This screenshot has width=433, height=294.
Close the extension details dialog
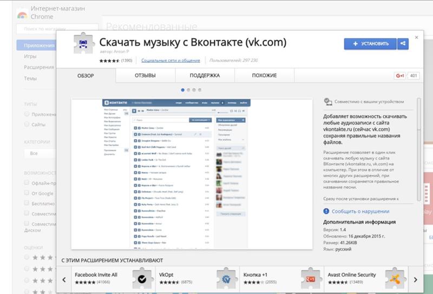[416, 37]
